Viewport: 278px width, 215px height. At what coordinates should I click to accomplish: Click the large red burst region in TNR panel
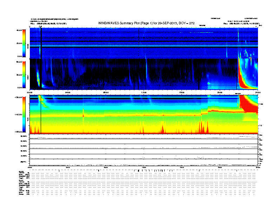click(x=248, y=103)
